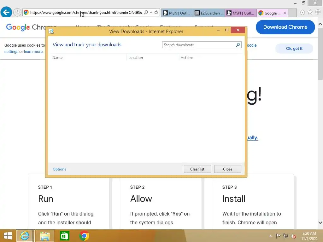Click the search downloads magnifier icon

click(238, 45)
